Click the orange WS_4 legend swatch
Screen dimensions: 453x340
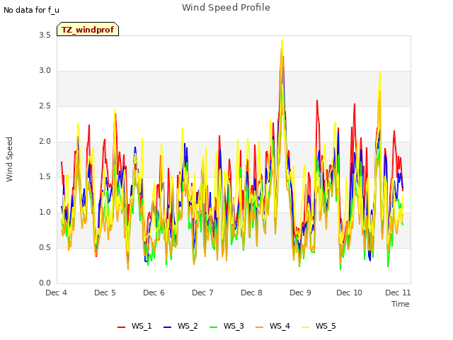tap(260, 327)
